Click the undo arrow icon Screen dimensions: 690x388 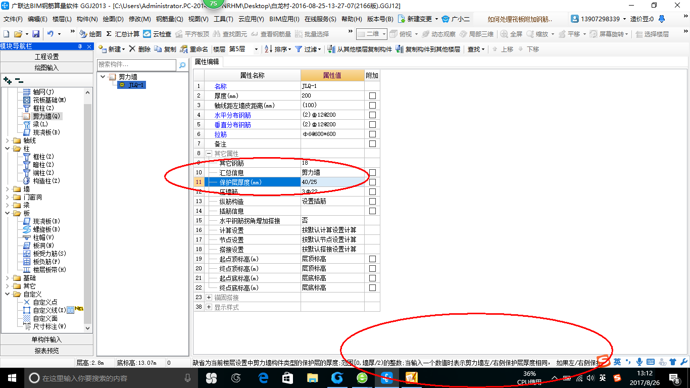pyautogui.click(x=51, y=34)
